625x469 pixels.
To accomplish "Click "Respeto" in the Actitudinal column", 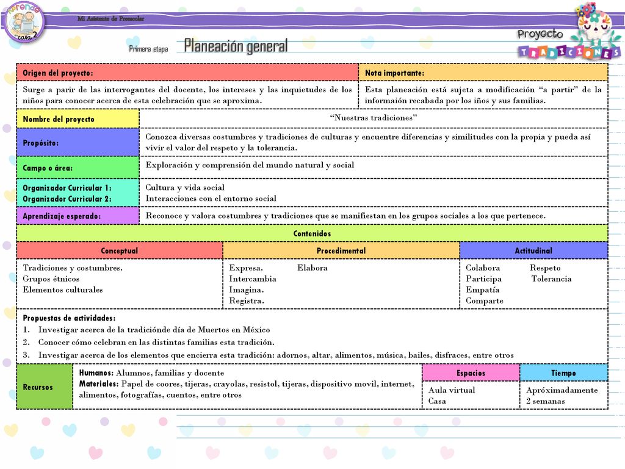I will 545,268.
